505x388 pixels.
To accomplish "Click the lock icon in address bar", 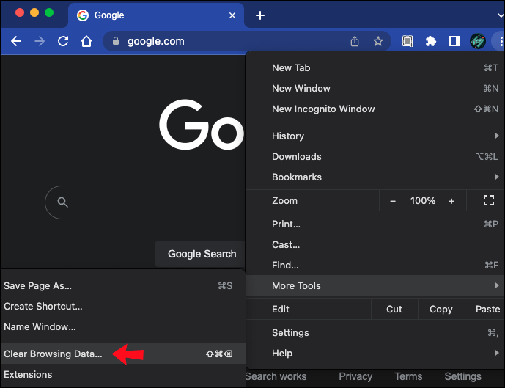I will point(116,41).
